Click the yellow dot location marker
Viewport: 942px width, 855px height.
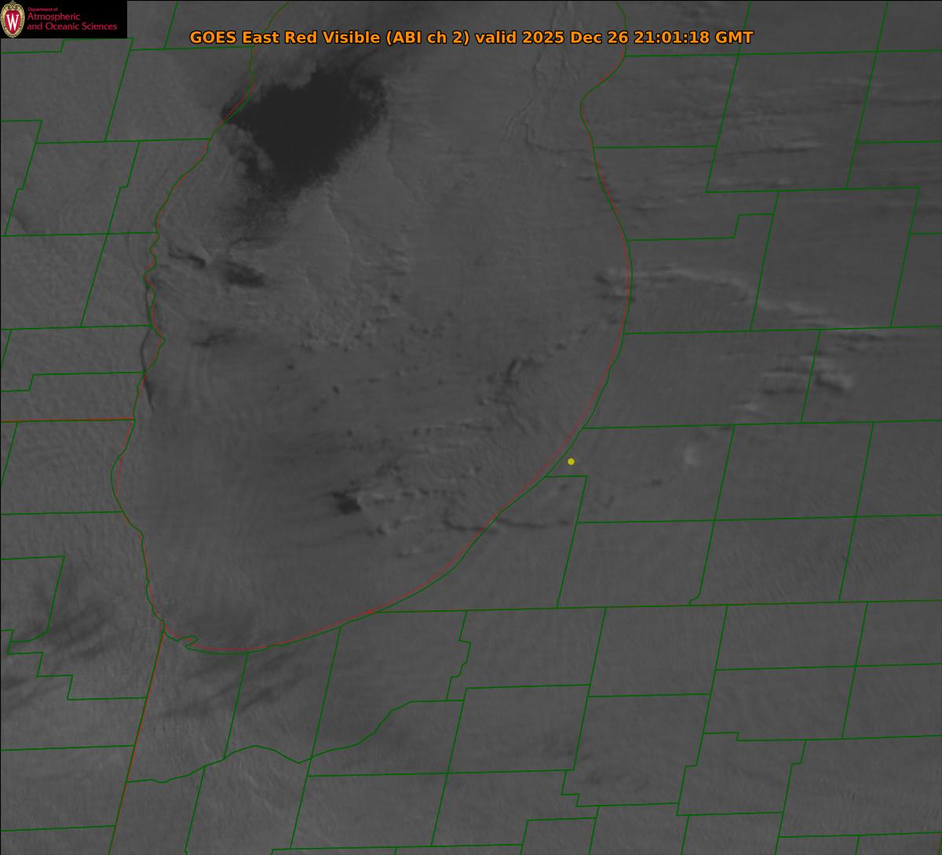[x=571, y=461]
